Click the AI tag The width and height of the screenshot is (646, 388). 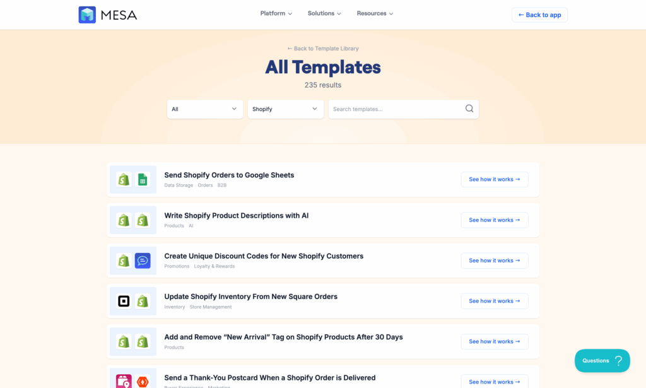pos(191,226)
